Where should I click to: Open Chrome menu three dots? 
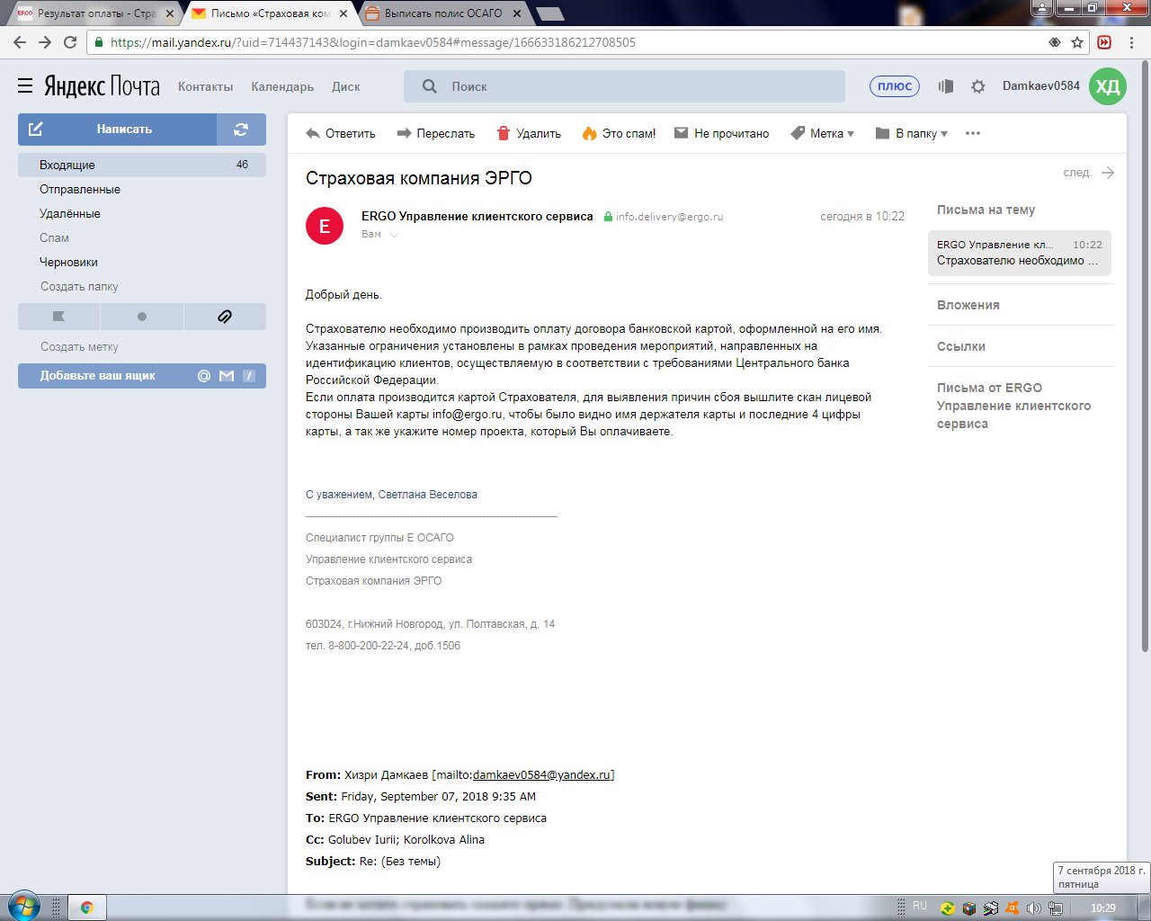[1133, 42]
